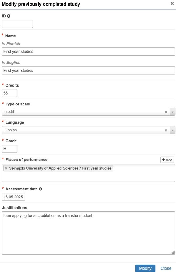Click inside the Justifications text area
Screen dimensions: 176x272
pos(88,233)
